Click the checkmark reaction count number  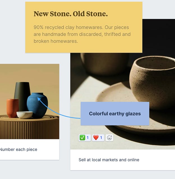tap(87, 138)
